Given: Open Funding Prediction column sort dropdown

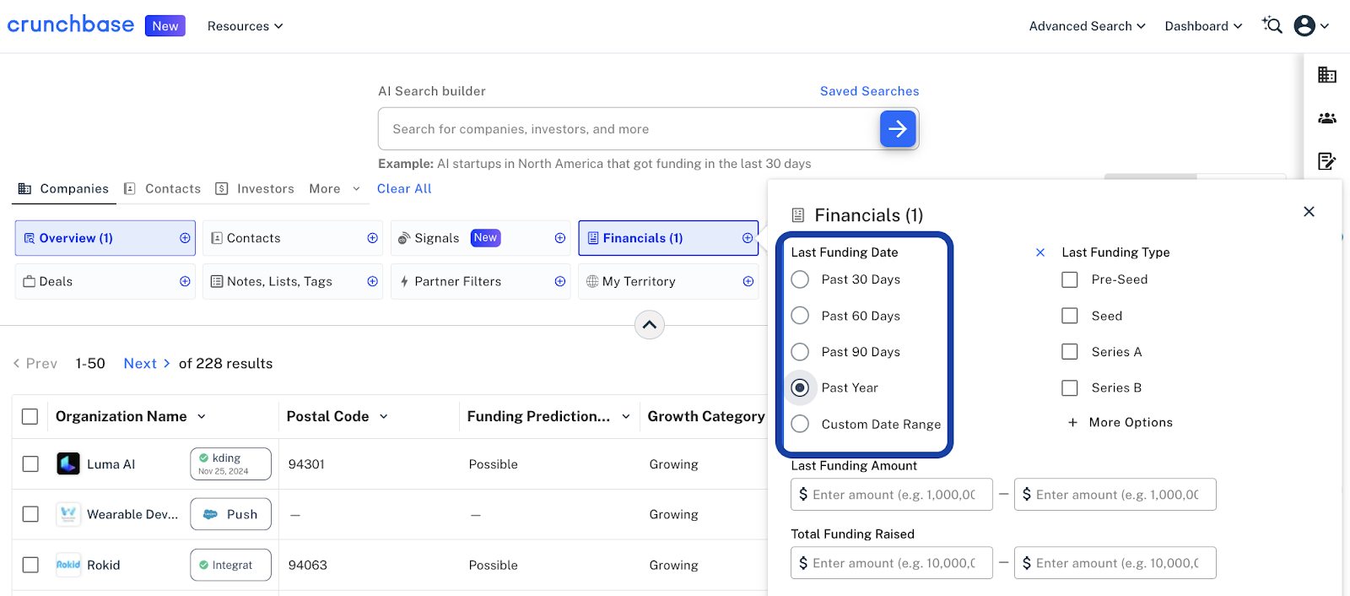Looking at the screenshot, I should (x=626, y=416).
